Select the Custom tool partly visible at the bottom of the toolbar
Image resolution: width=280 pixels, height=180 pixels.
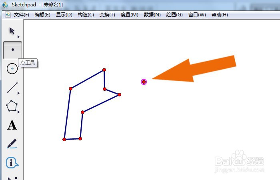pos(12,178)
